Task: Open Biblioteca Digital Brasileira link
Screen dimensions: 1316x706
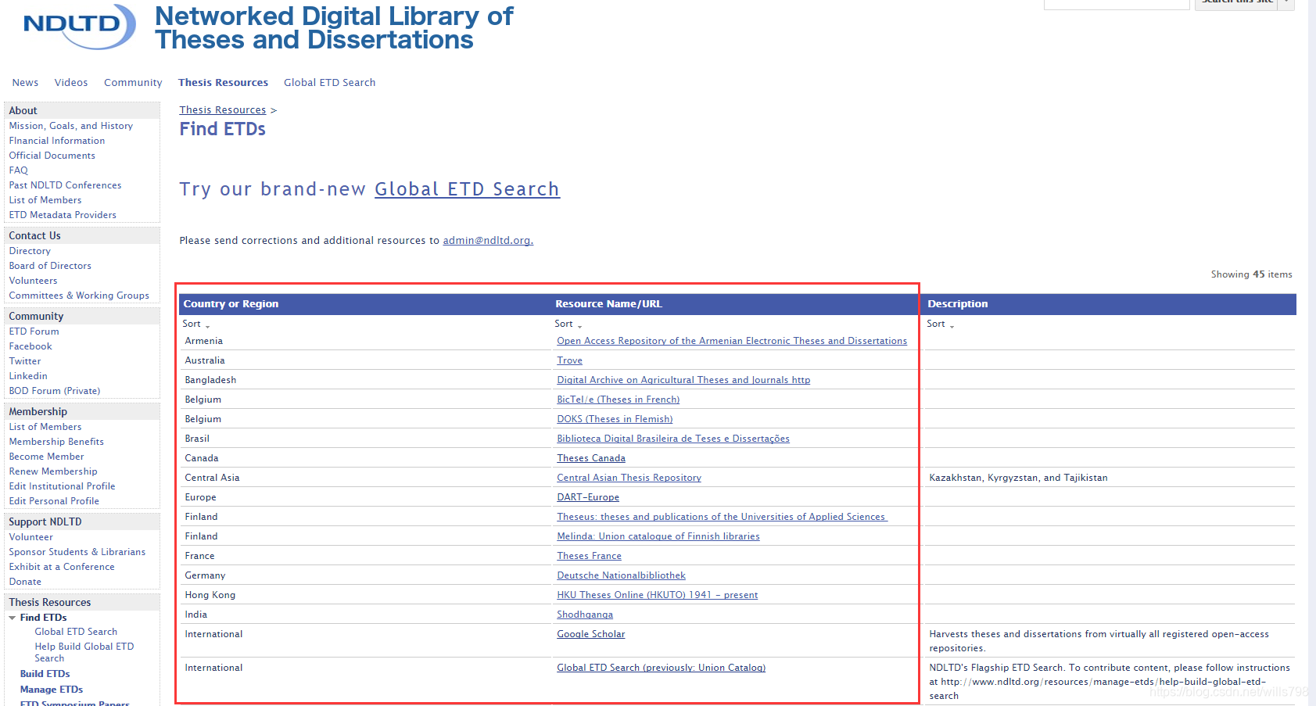Action: [673, 439]
